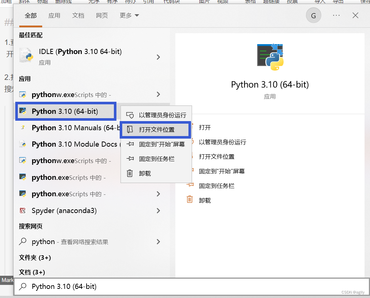
Task: Click 卸载 in right pane
Action: click(204, 201)
